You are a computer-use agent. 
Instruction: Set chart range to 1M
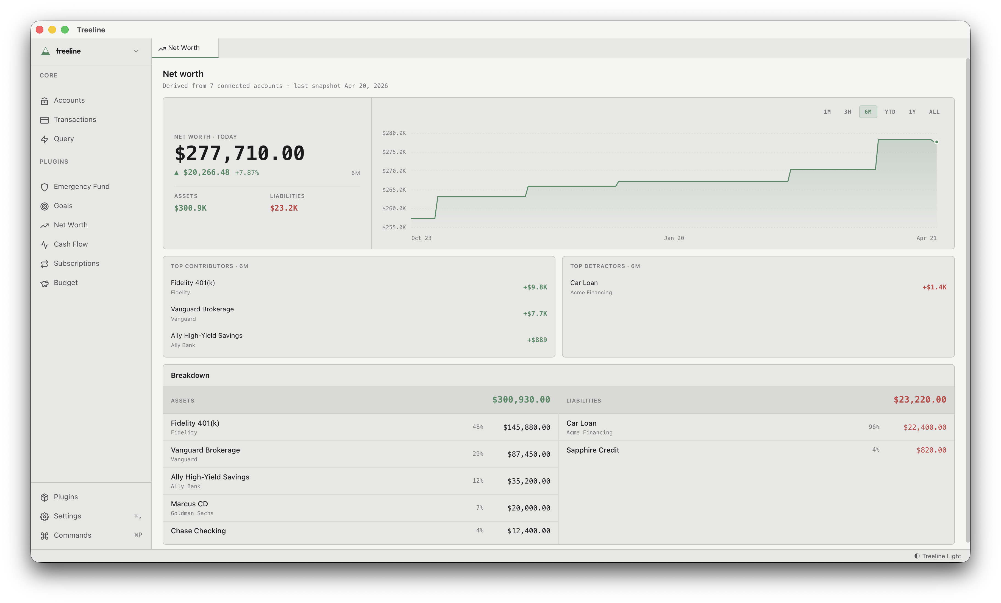(827, 112)
